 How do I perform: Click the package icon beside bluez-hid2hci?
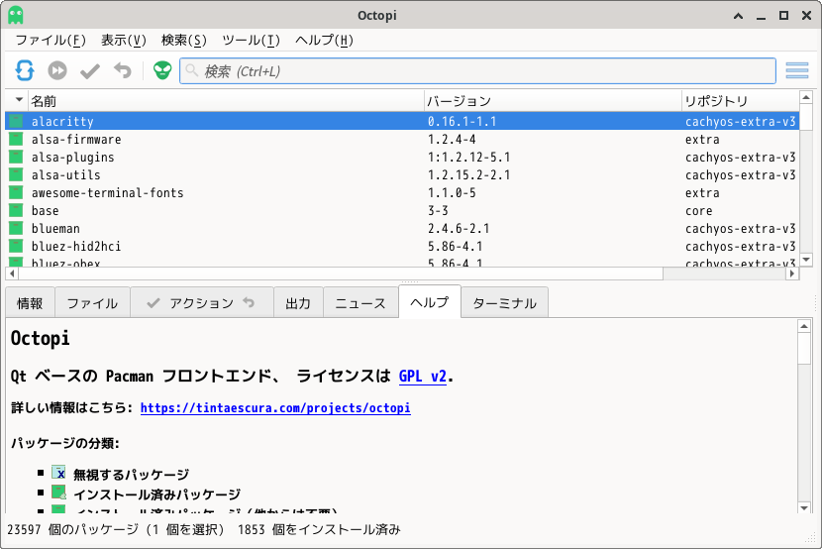tap(16, 246)
